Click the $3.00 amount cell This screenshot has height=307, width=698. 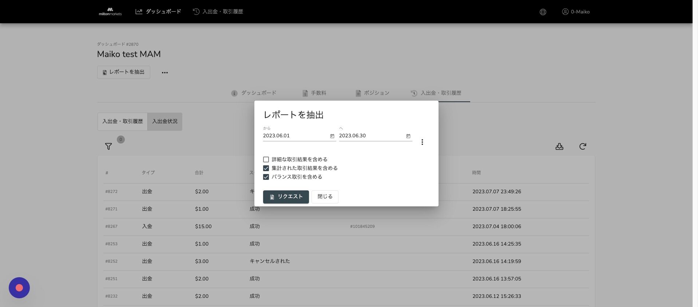click(202, 262)
